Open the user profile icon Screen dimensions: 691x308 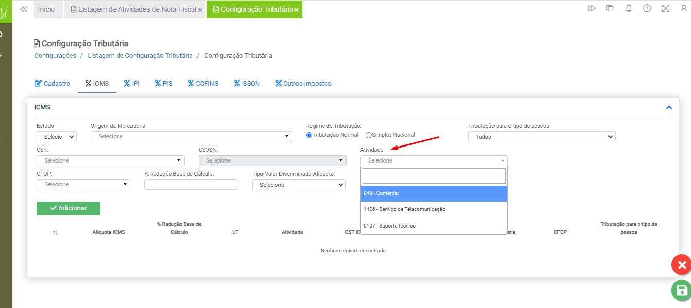tap(684, 8)
